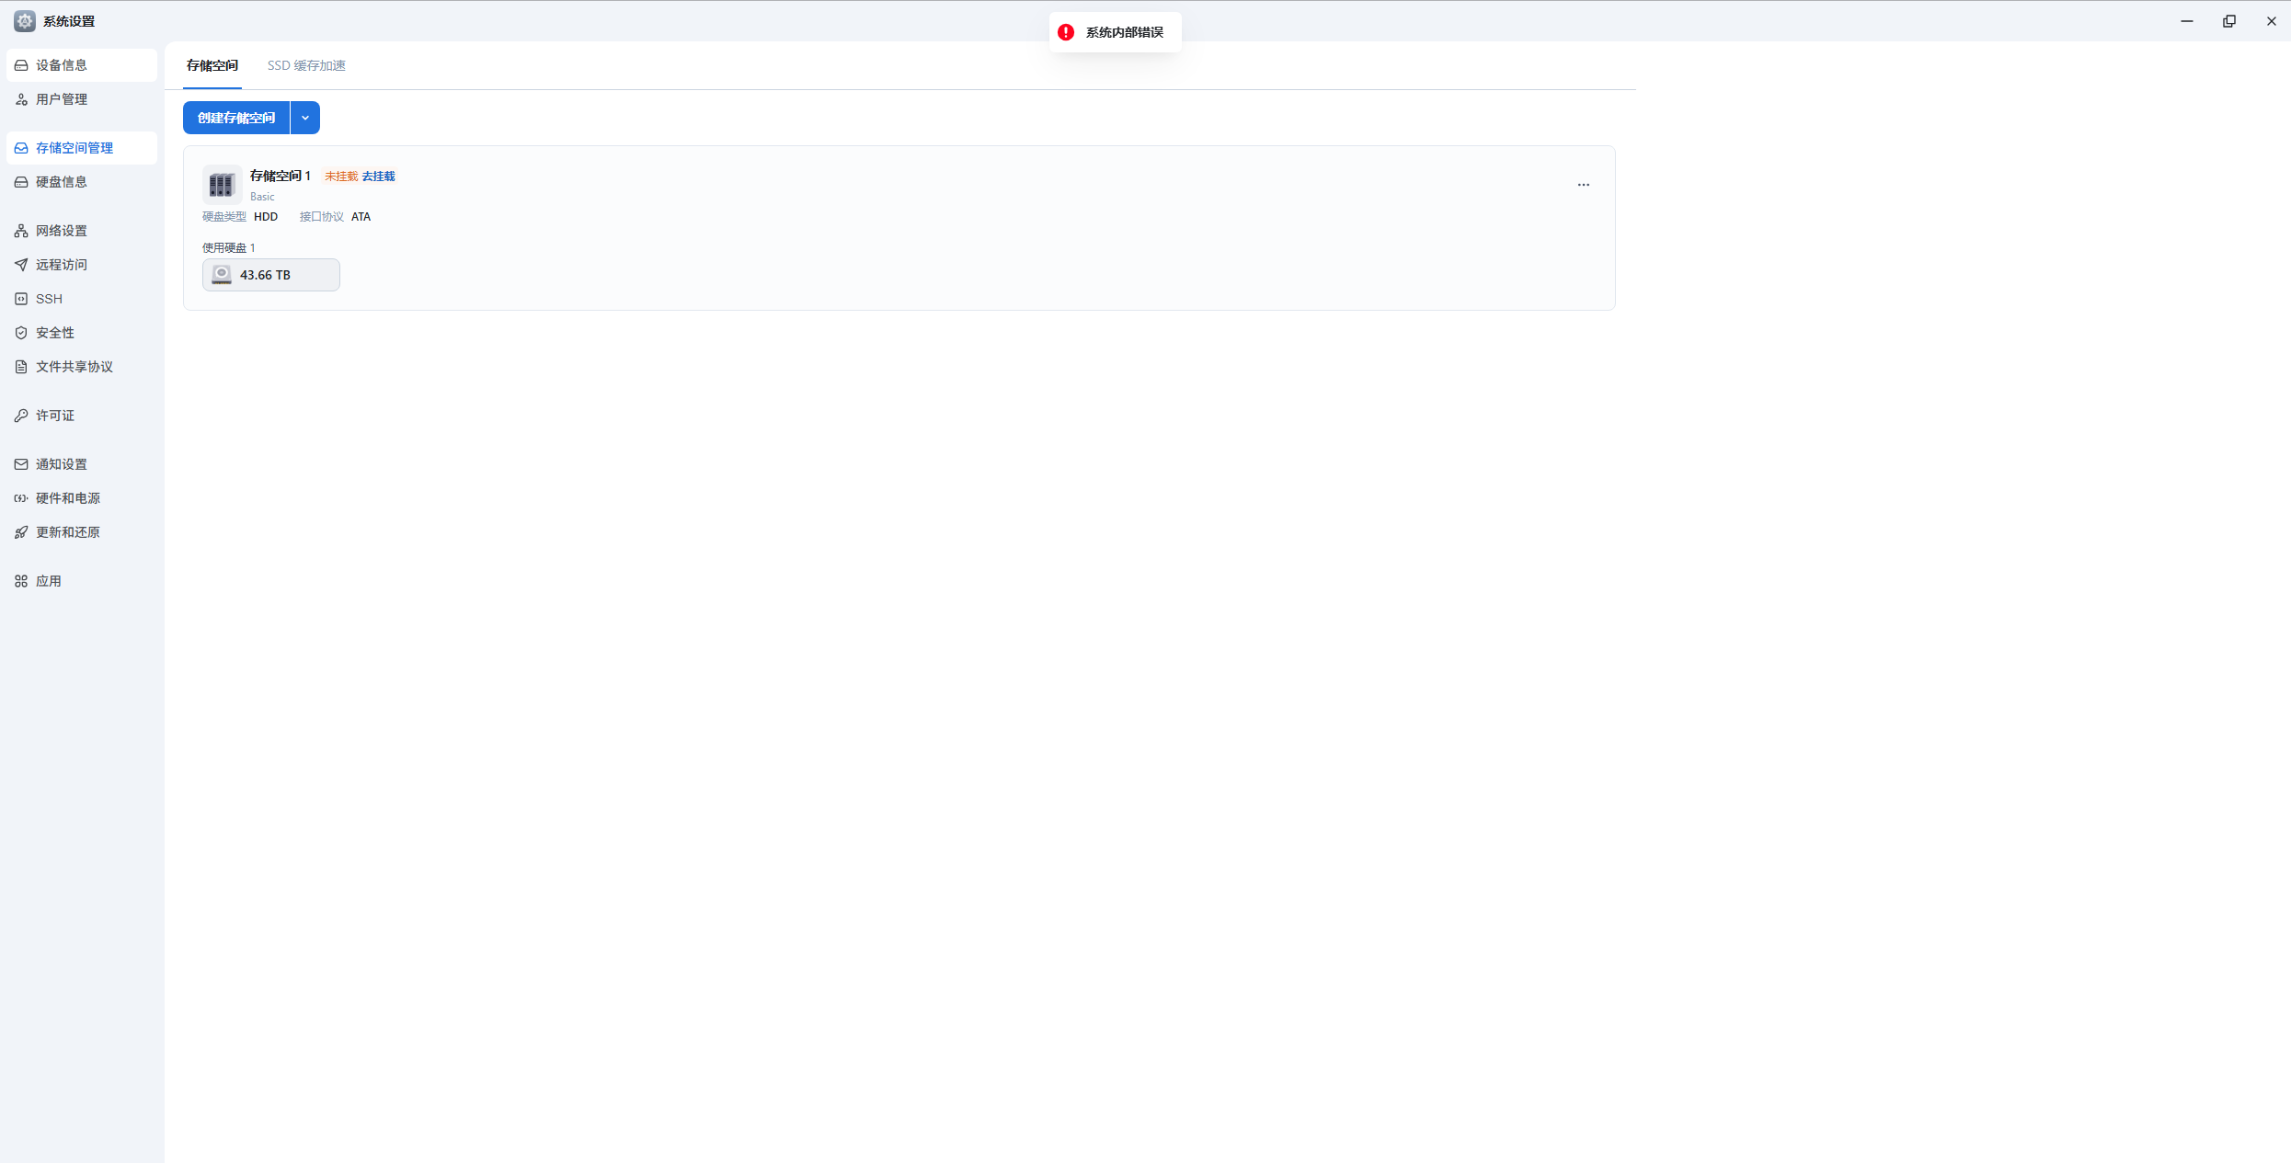Screen dimensions: 2291x1163
Task: Click the 43.66 TB disk chip
Action: [x=270, y=275]
